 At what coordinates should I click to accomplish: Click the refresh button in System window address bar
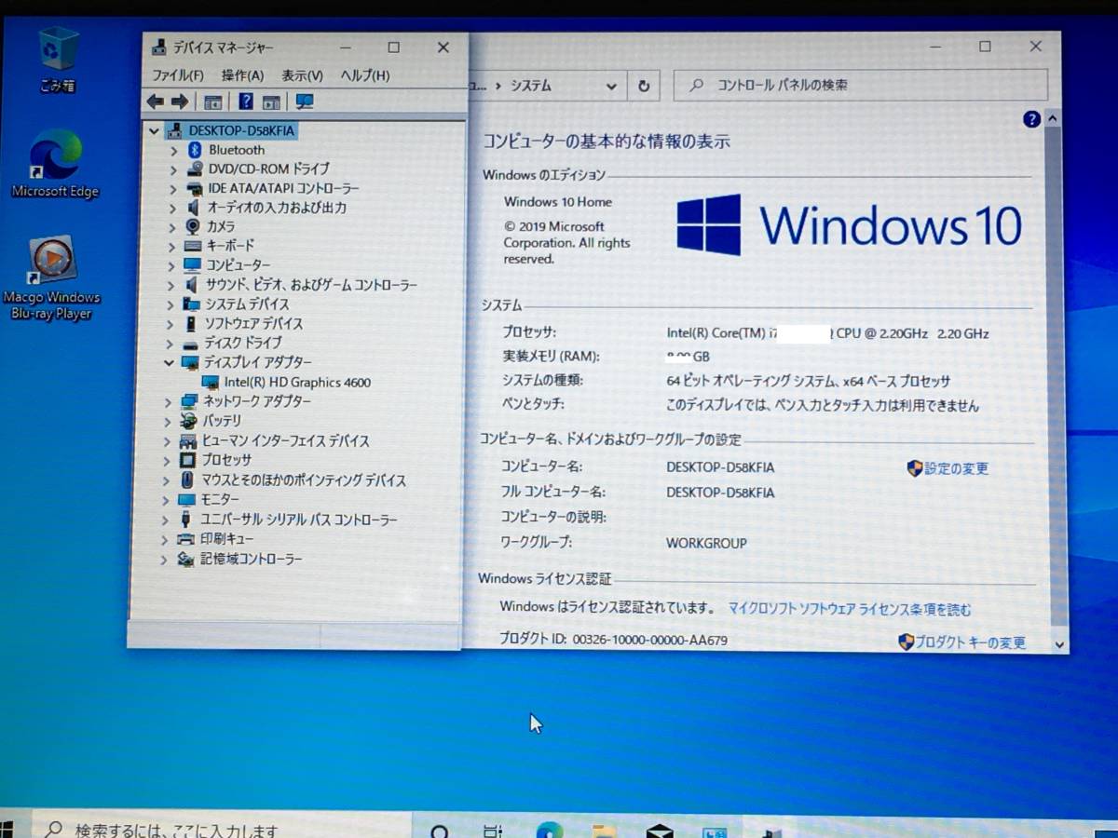coord(644,86)
